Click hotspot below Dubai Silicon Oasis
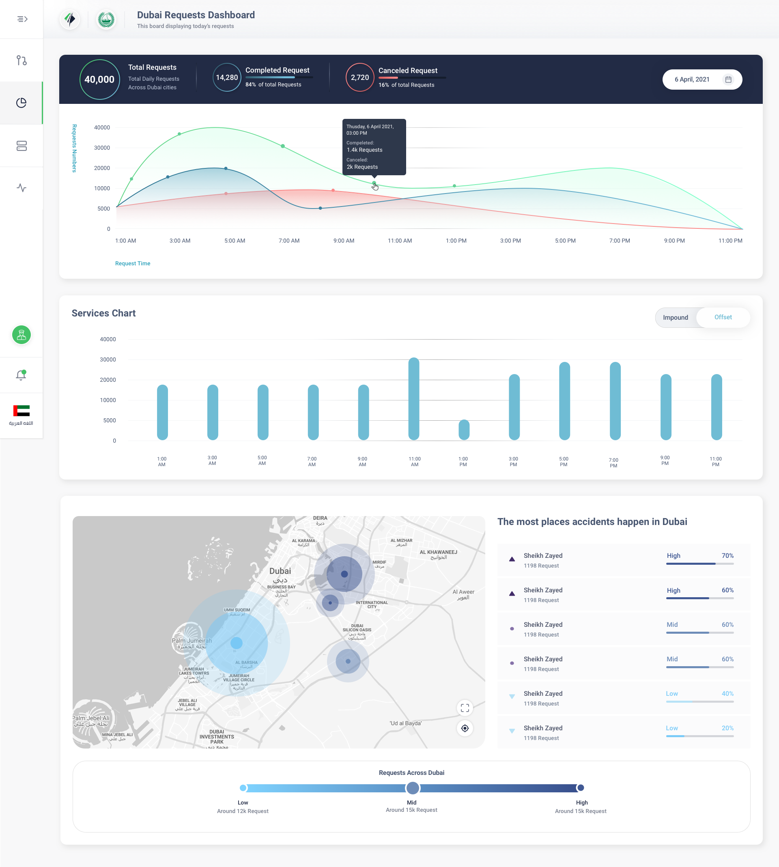The height and width of the screenshot is (867, 779). (x=348, y=661)
